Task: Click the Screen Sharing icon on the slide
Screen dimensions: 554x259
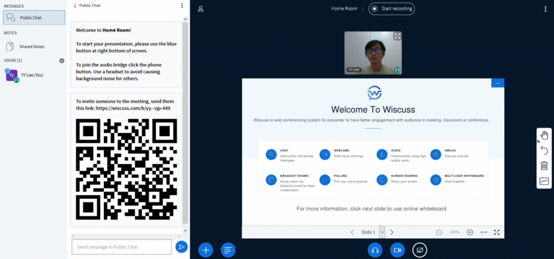Action: pyautogui.click(x=382, y=180)
